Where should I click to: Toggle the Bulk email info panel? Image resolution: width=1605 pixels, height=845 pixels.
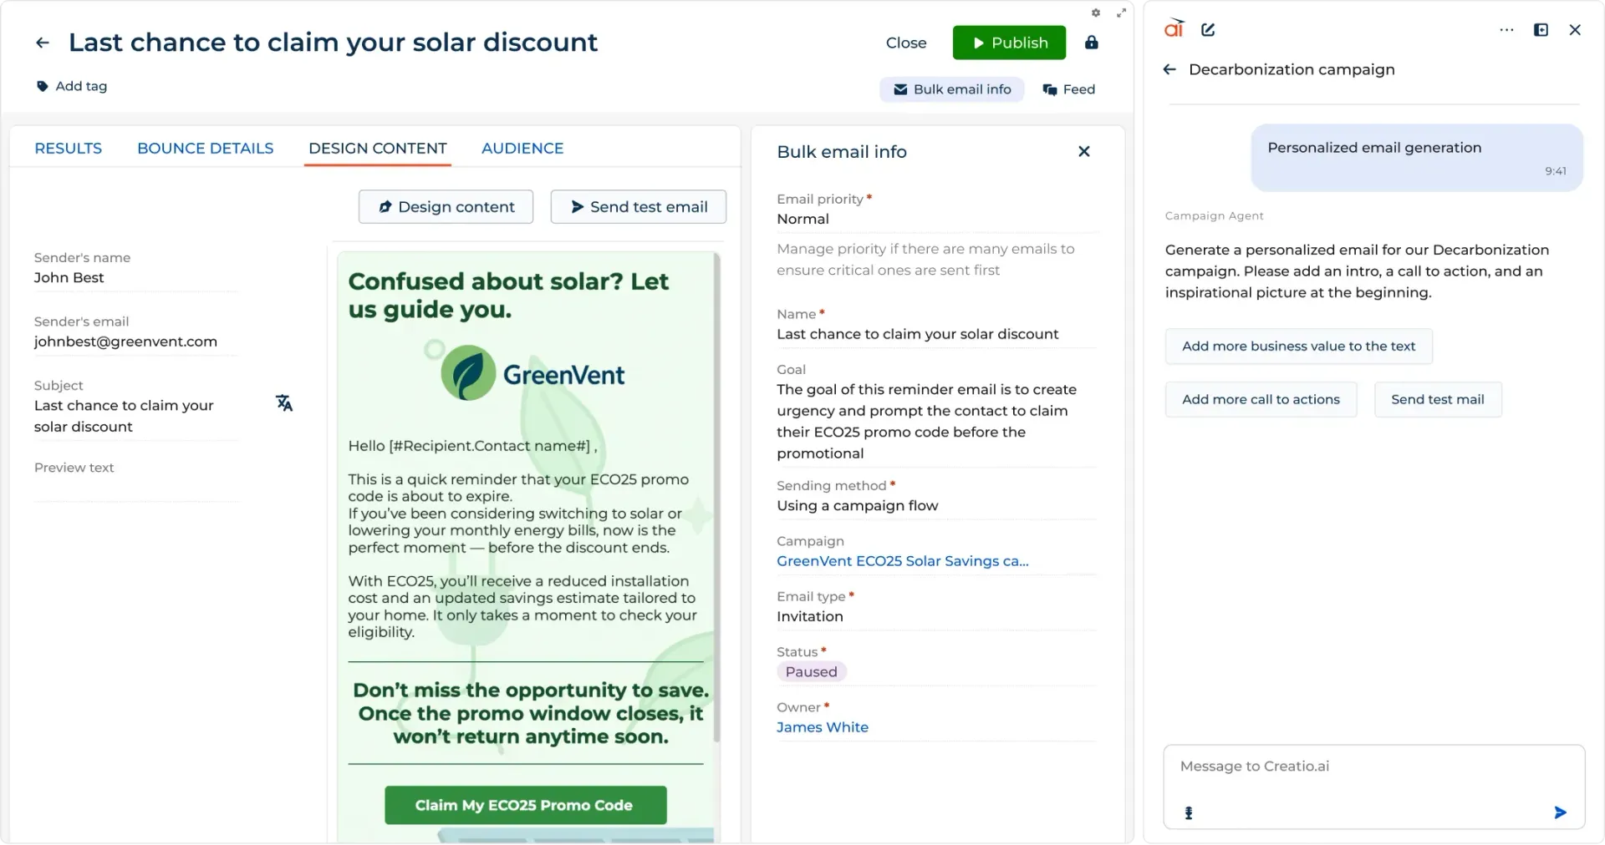[x=952, y=89]
